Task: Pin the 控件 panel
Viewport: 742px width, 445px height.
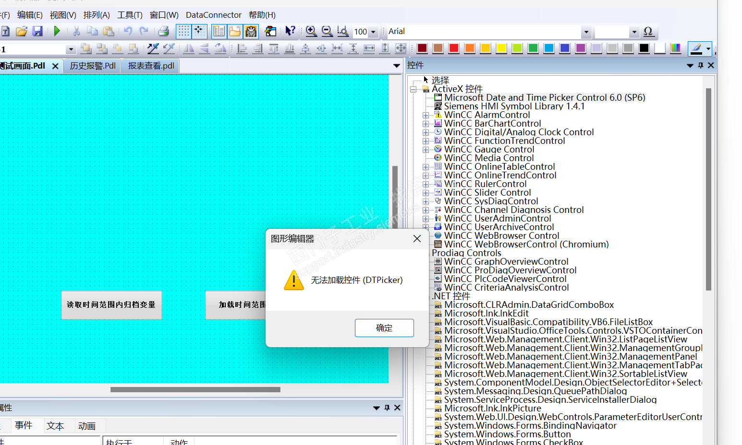Action: (701, 65)
